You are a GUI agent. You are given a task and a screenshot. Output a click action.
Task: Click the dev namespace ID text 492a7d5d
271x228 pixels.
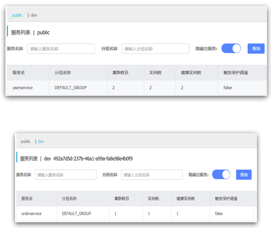point(93,158)
